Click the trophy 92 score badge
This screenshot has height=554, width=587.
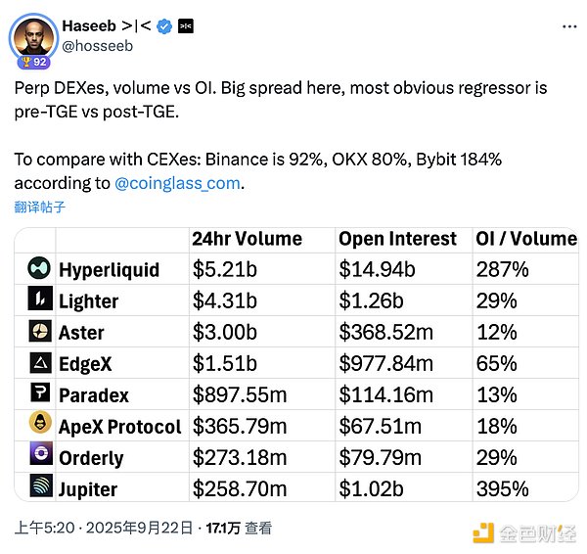click(33, 62)
